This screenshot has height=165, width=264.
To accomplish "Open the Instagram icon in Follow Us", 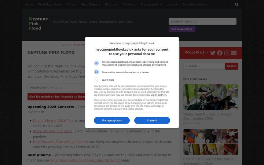I will click(x=227, y=53).
